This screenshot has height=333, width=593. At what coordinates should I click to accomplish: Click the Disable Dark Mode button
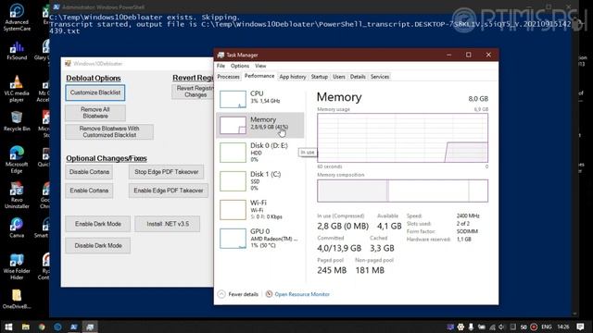98,245
